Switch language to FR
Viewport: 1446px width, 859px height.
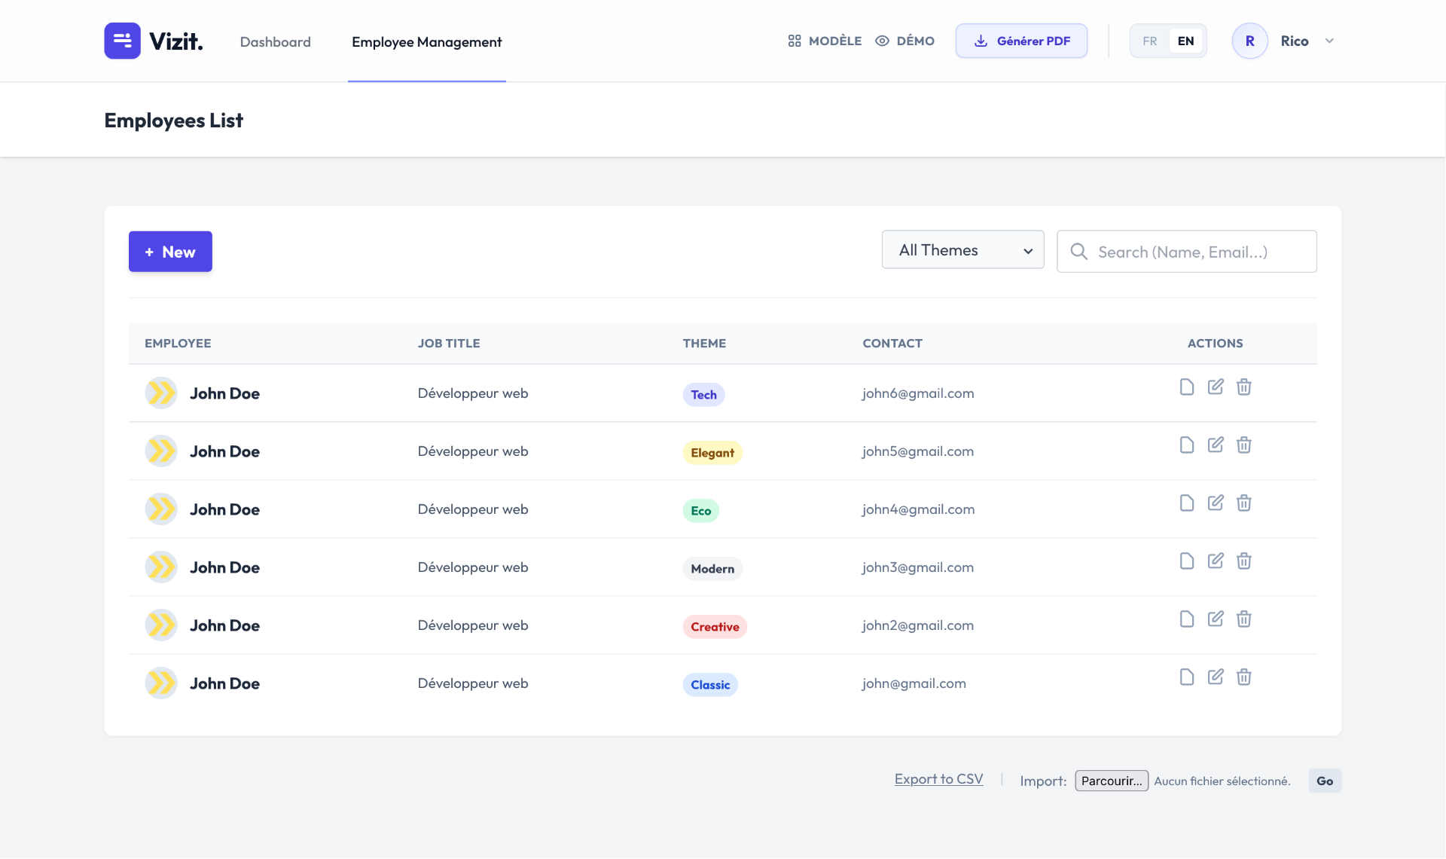(x=1149, y=41)
